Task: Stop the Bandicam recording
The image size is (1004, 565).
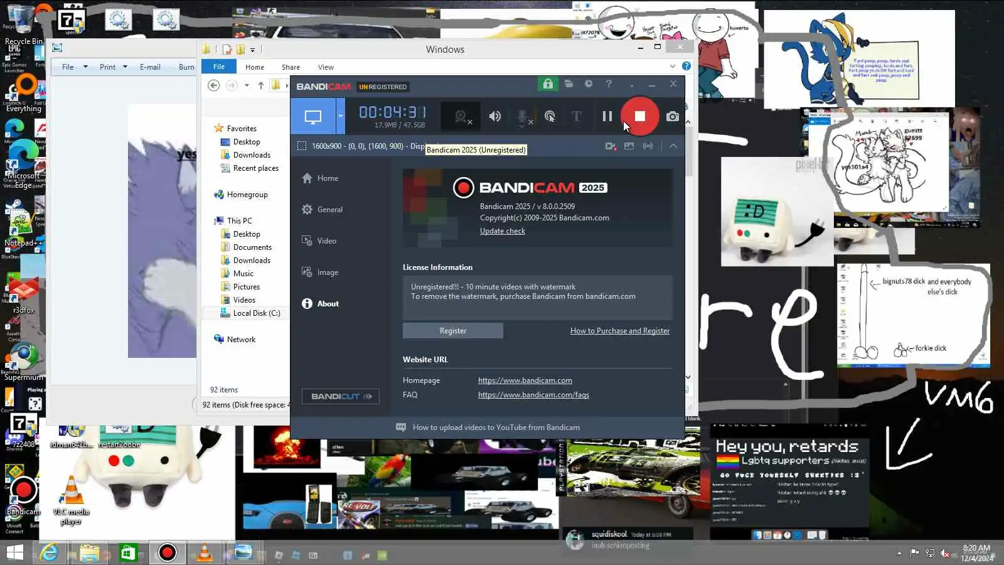Action: tap(639, 116)
